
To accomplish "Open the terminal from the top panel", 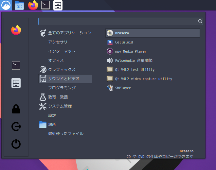I will click(45, 5).
